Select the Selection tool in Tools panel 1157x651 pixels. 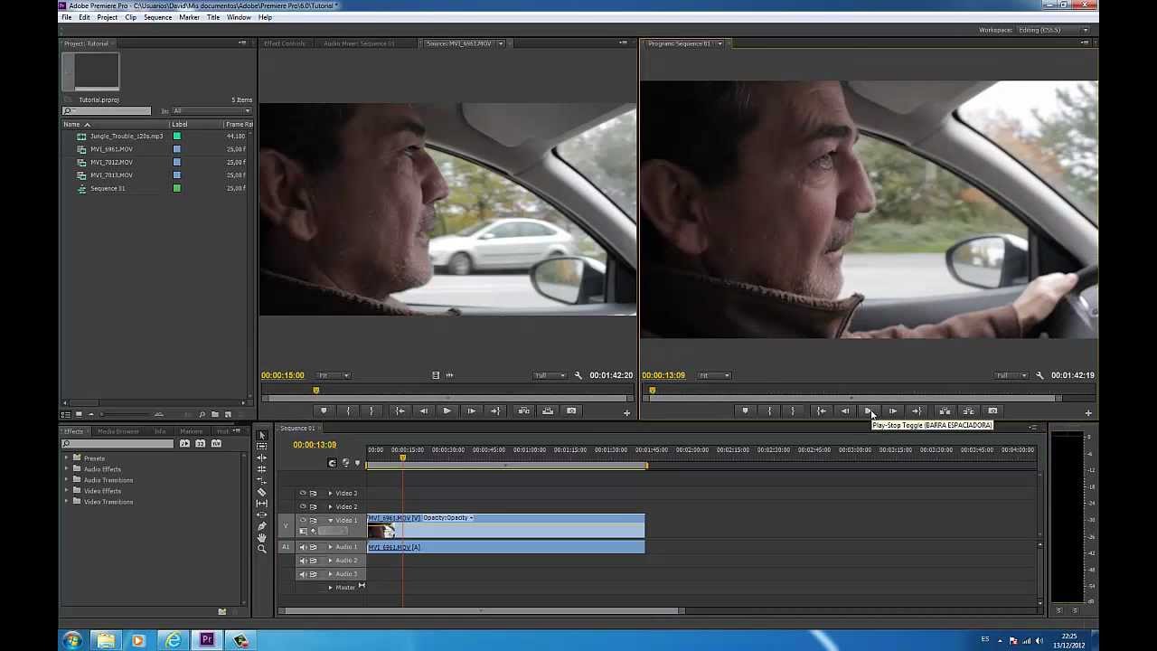click(262, 435)
